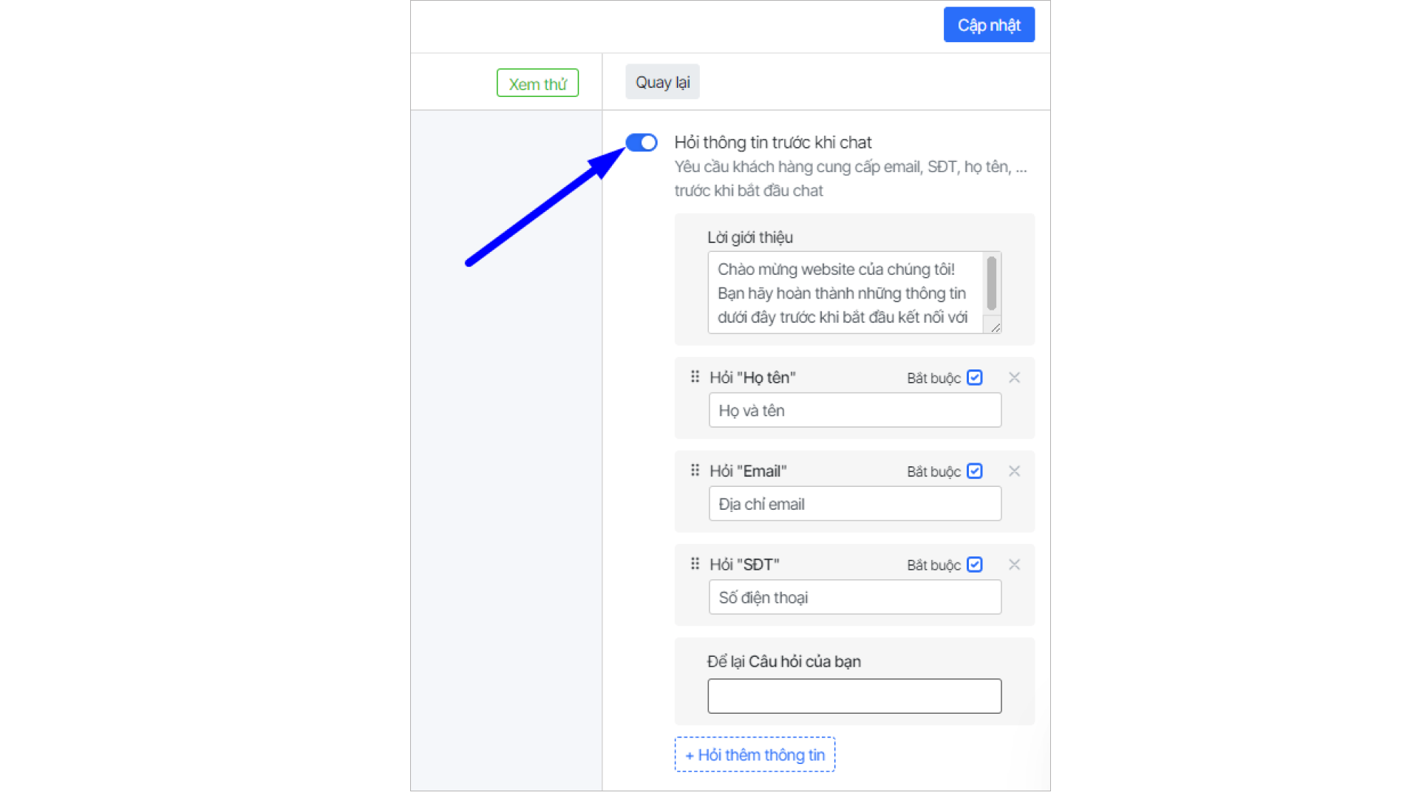Click the "Để lại Câu hỏi của bạn" input box
The height and width of the screenshot is (798, 1419).
pos(854,696)
